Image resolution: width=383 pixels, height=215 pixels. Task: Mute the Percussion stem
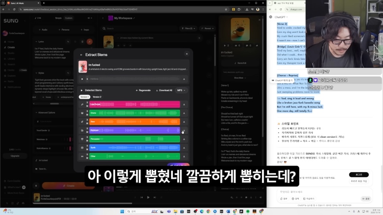point(87,141)
